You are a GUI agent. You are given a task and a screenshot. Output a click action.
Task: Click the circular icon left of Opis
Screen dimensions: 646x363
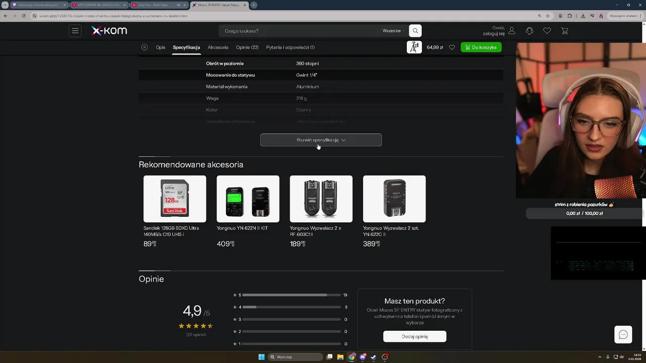[x=144, y=47]
